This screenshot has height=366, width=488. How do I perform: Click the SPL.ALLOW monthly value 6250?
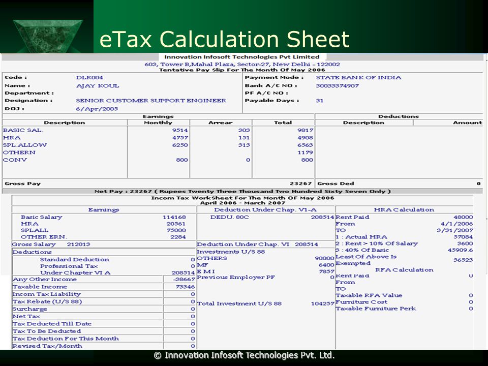click(180, 145)
